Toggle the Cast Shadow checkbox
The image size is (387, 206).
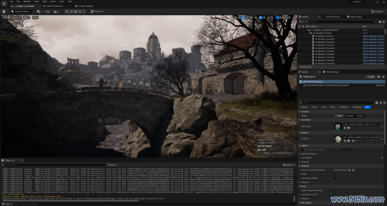(x=335, y=157)
